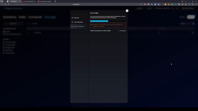Click the blue order progress bar
Image resolution: width=198 pixels, height=111 pixels.
(99, 21)
